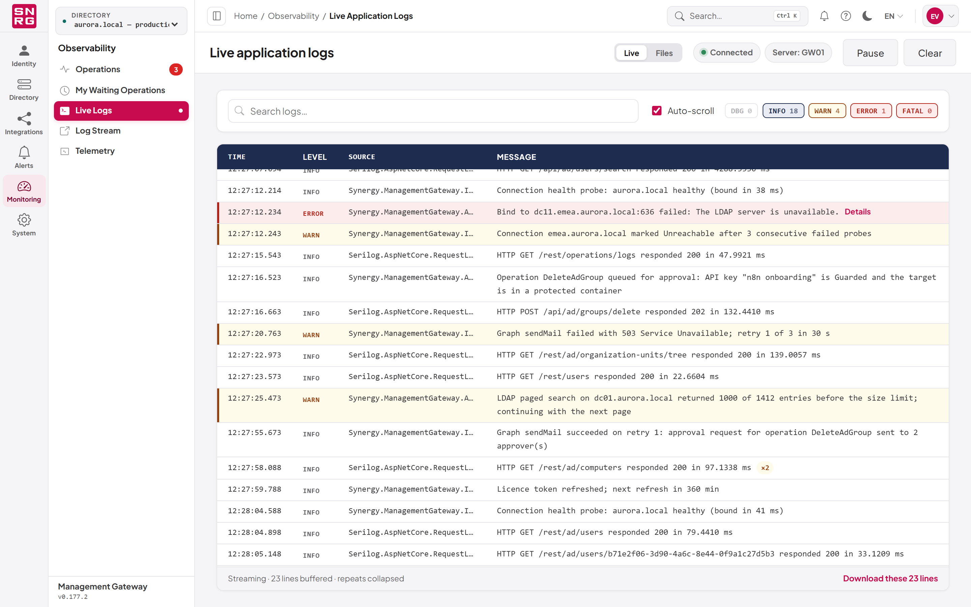Click the x2 repeat badge

[x=765, y=468]
